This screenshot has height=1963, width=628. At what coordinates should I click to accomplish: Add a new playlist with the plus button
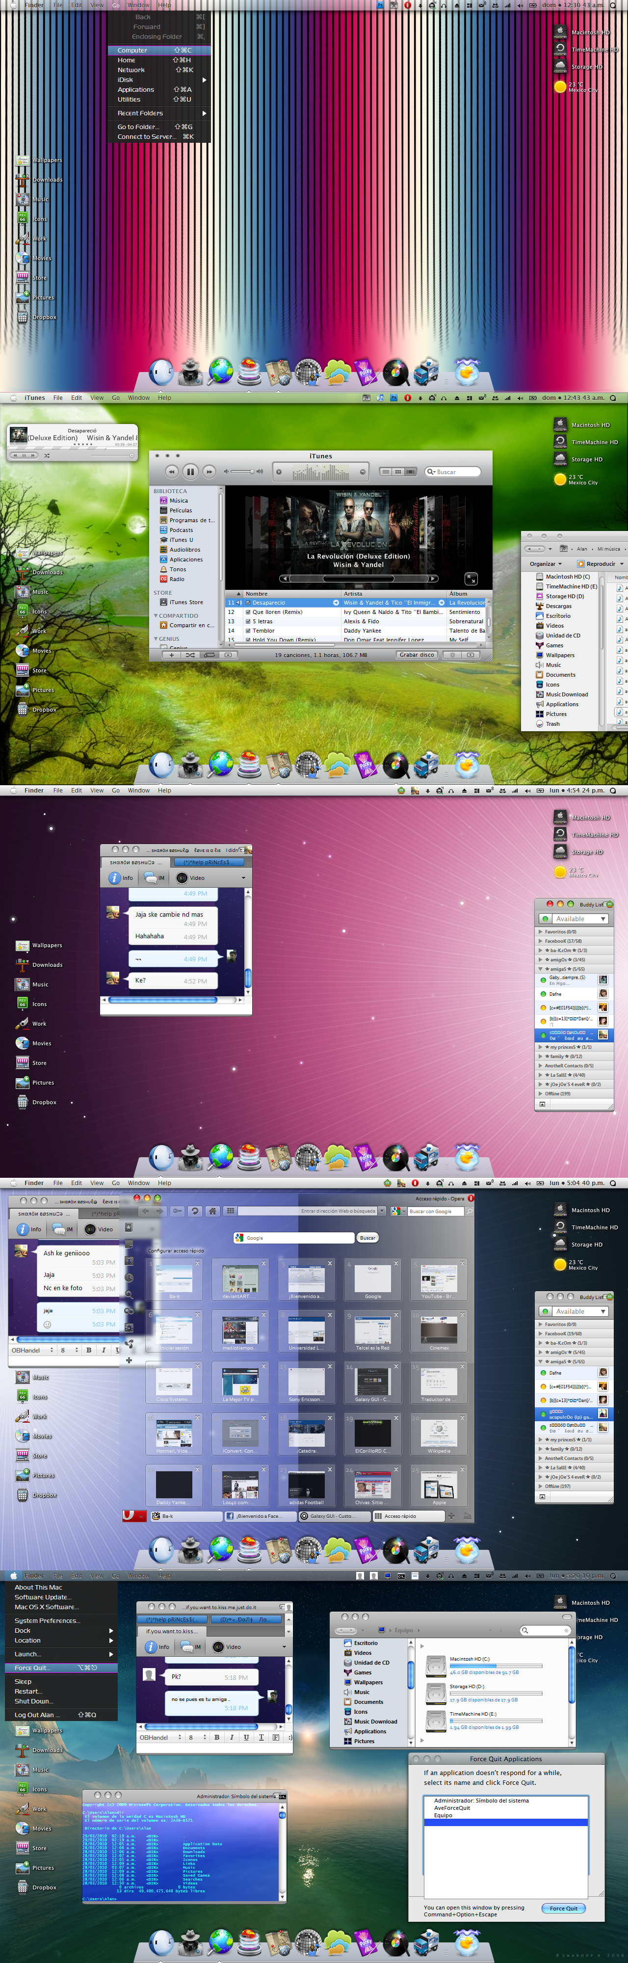tap(172, 655)
